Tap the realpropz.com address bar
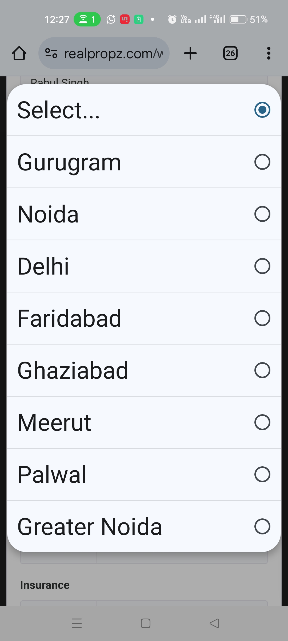 [x=113, y=53]
